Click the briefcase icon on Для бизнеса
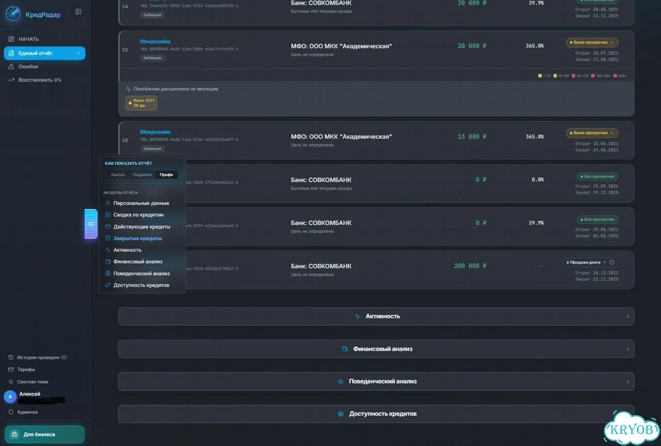 click(14, 434)
